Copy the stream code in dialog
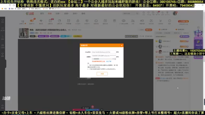Image resolution: width=205 pixels, height=115 pixels. (x=117, y=57)
